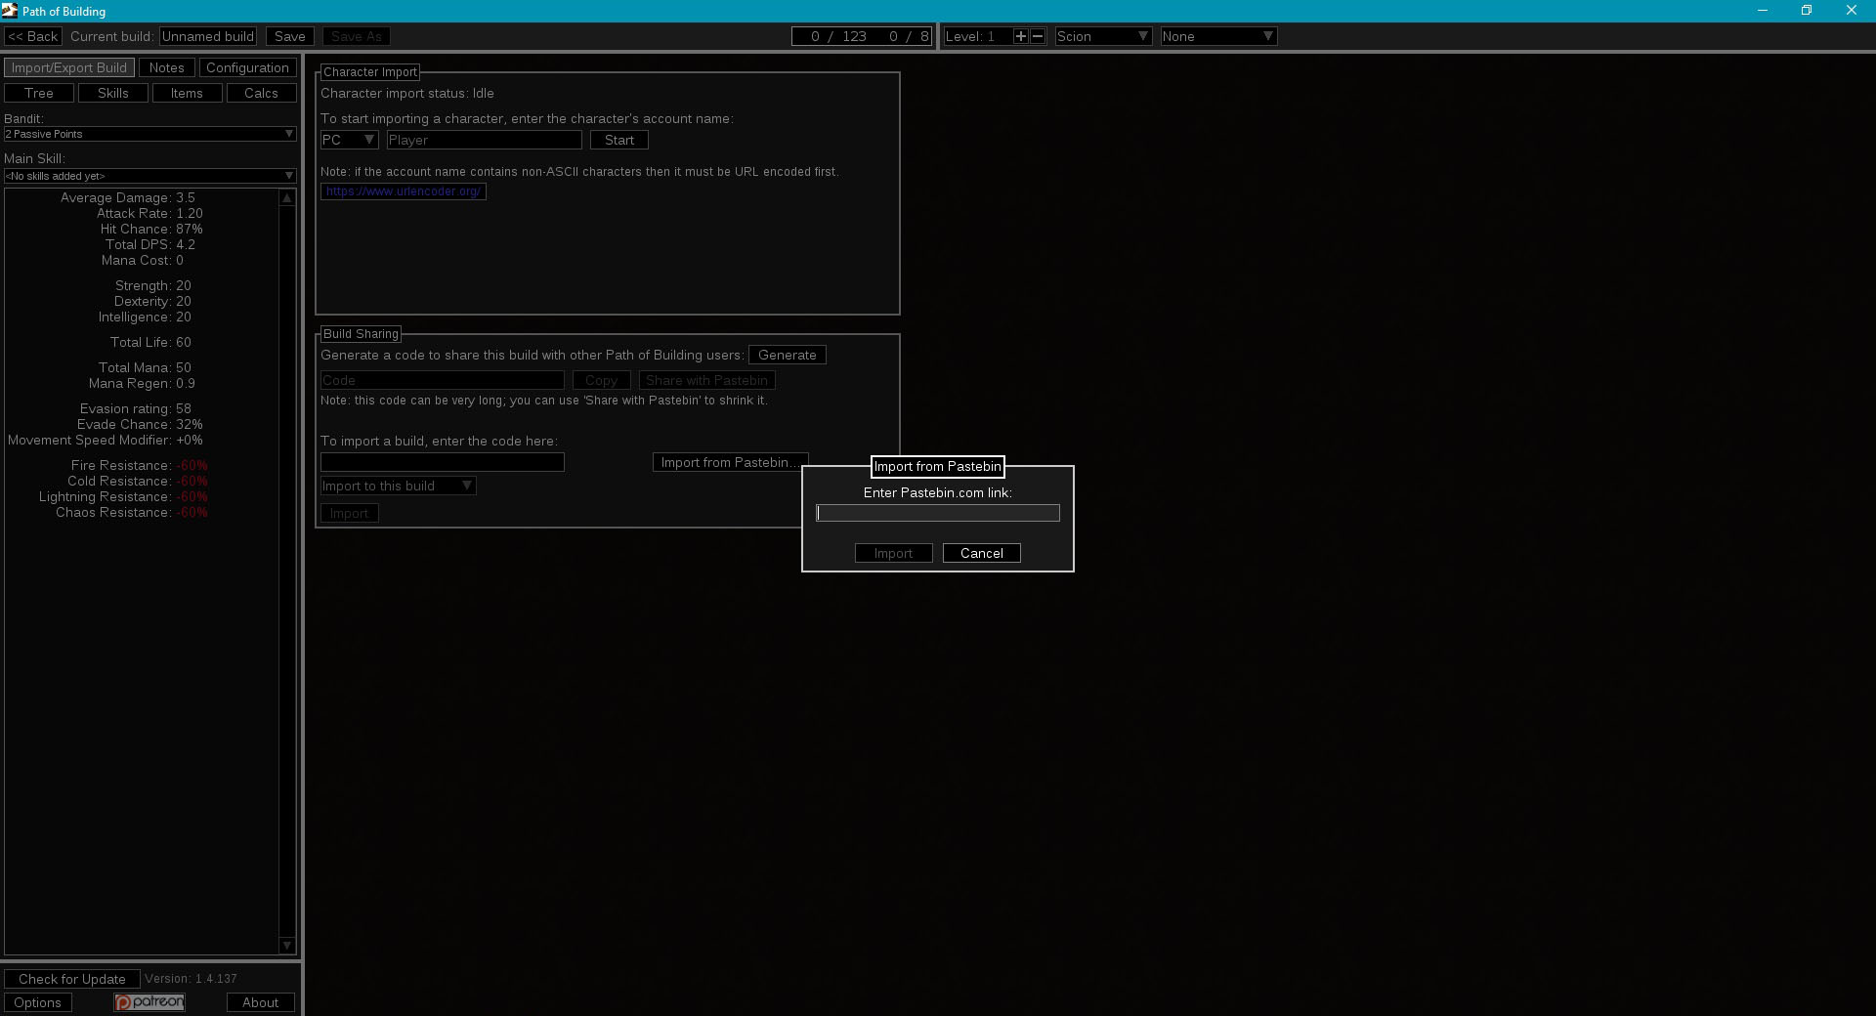
Task: Click the Evasion rating: 58 stat
Action: pyautogui.click(x=136, y=408)
